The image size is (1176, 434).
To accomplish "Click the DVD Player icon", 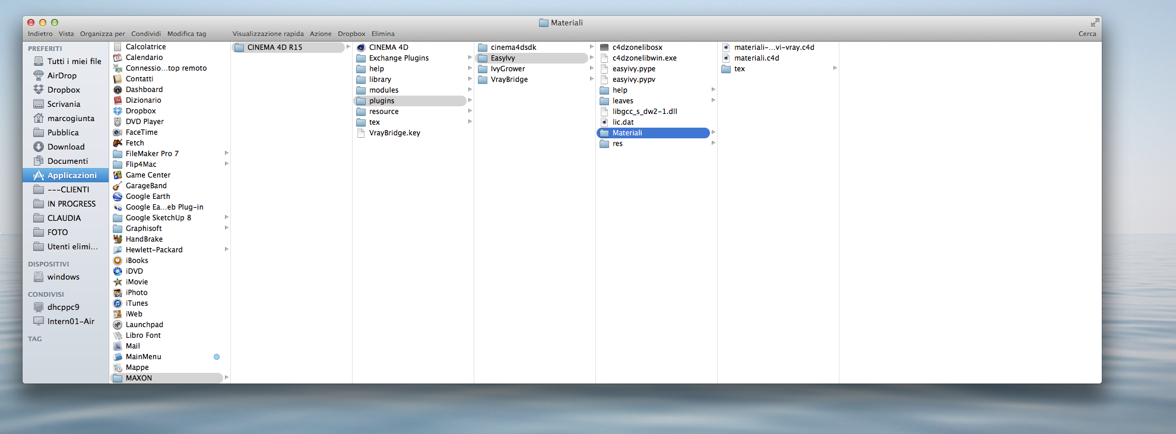I will [x=118, y=122].
